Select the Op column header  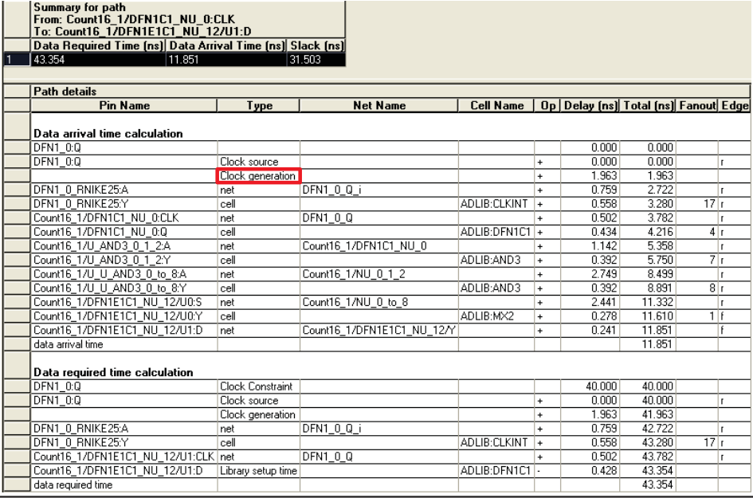(x=547, y=105)
